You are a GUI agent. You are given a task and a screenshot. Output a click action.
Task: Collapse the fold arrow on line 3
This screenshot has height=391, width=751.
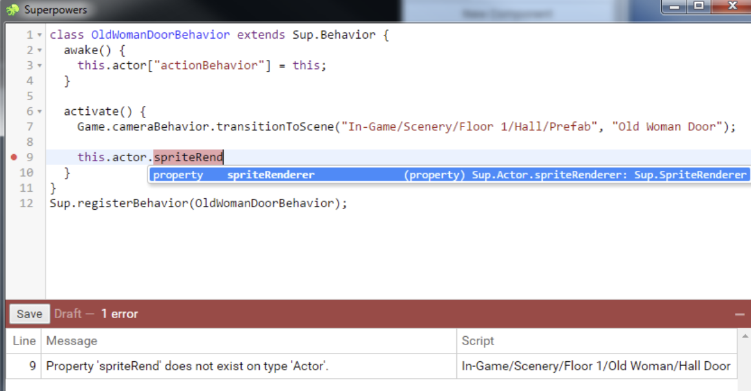[39, 66]
